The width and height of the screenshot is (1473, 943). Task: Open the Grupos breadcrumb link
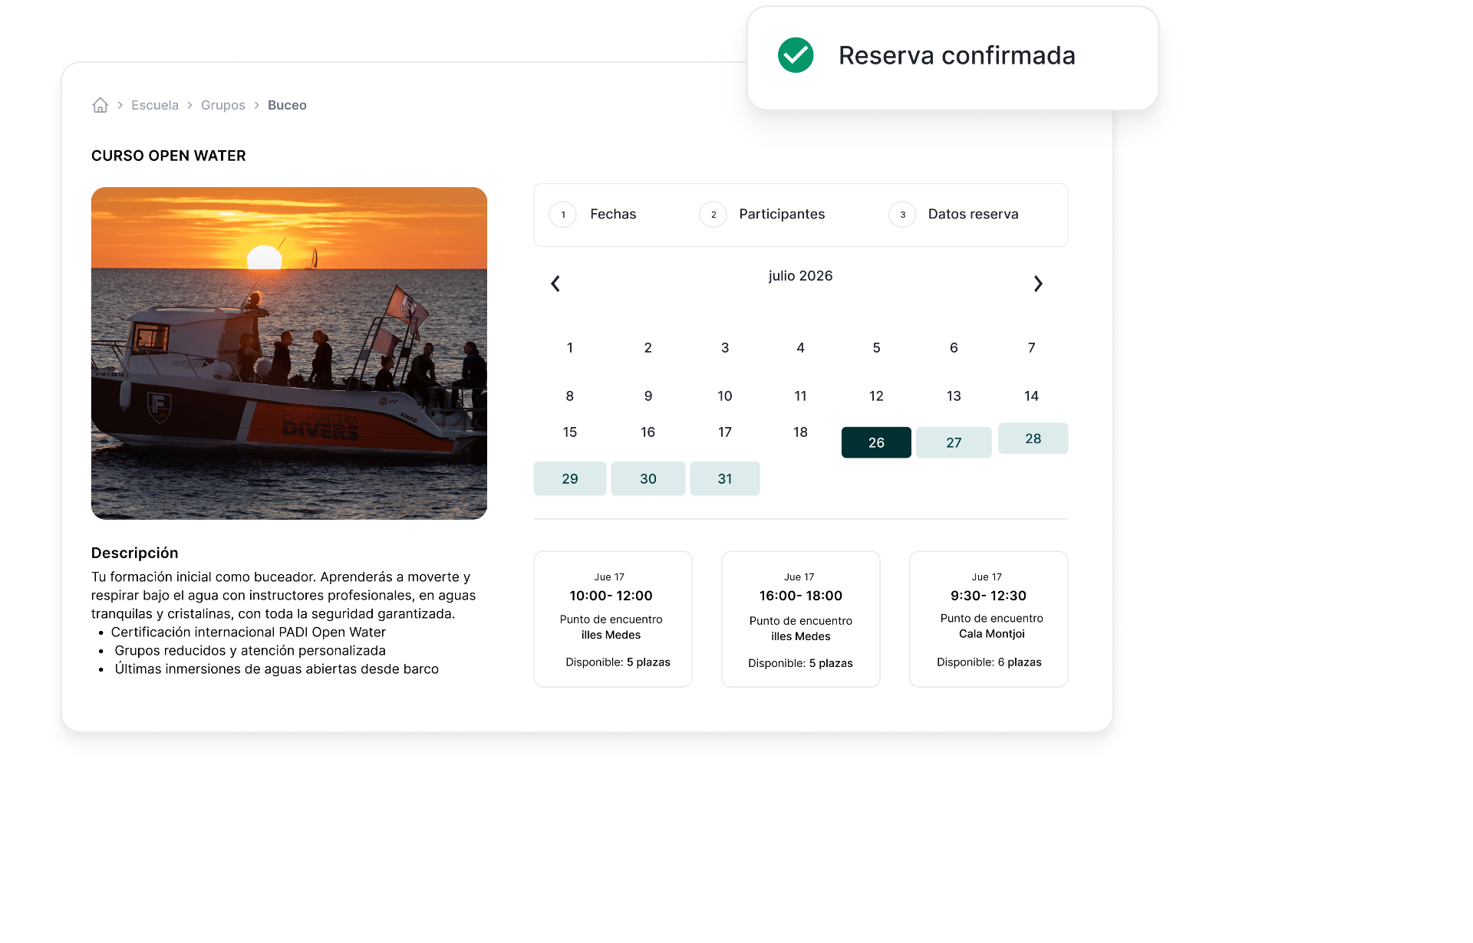(223, 105)
